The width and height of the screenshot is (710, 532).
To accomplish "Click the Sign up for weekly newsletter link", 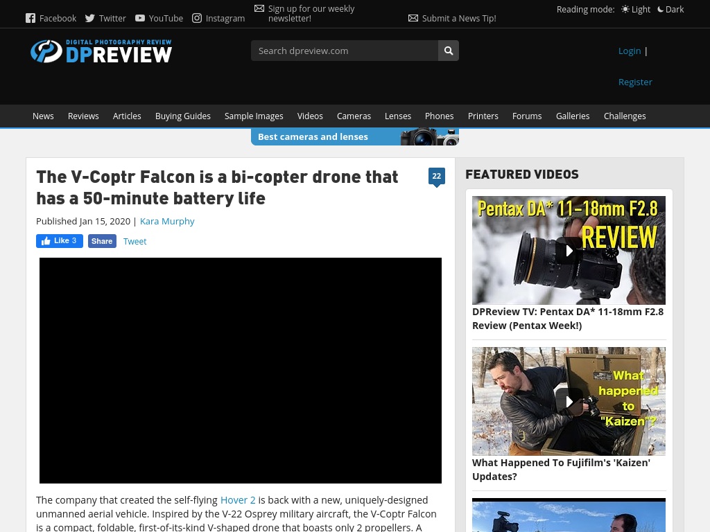I will coord(311,14).
